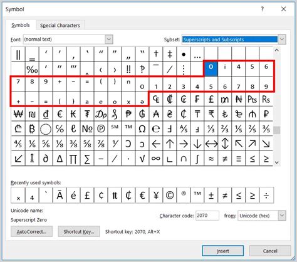The image size is (297, 262).
Task: Click the symbol grid scrollbar thumb
Action: [x=277, y=130]
